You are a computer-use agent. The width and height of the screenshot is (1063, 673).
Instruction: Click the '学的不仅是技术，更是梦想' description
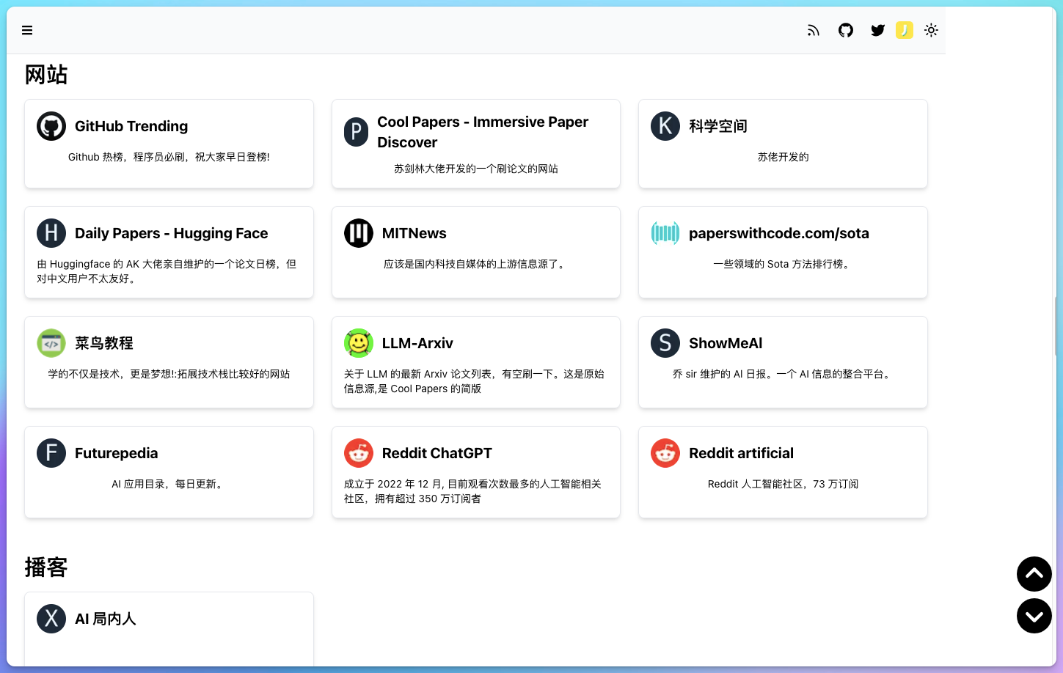(x=169, y=374)
